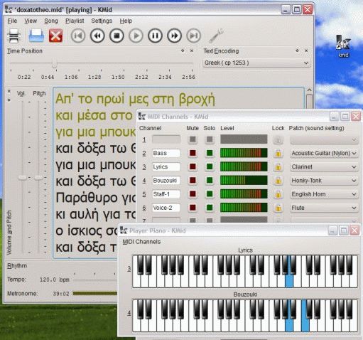Float the Text Encoding panel

297,51
